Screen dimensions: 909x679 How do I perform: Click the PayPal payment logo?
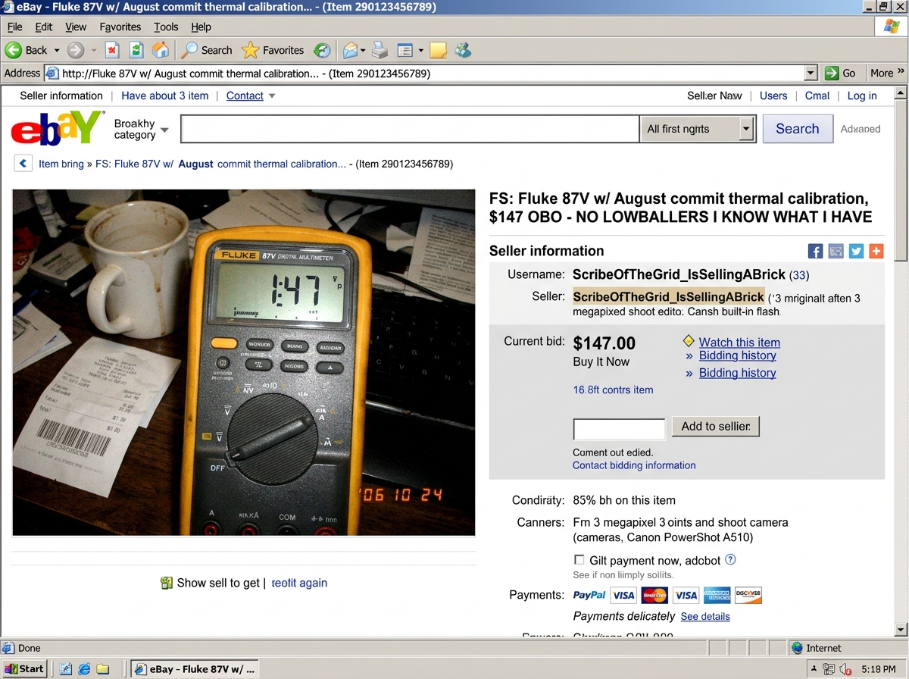click(x=589, y=595)
